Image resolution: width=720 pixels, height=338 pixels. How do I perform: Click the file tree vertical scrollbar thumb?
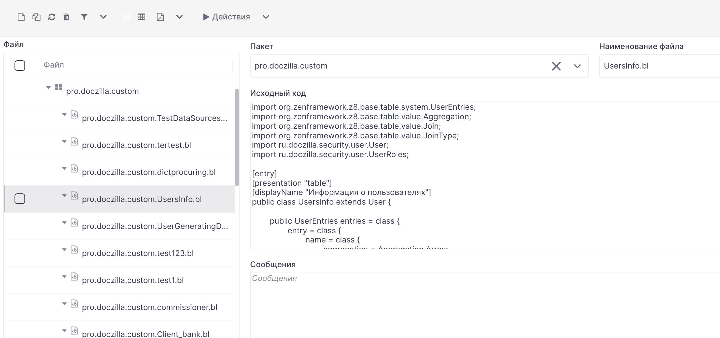(237, 137)
